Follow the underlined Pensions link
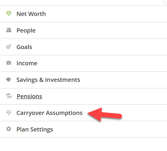 pyautogui.click(x=29, y=96)
